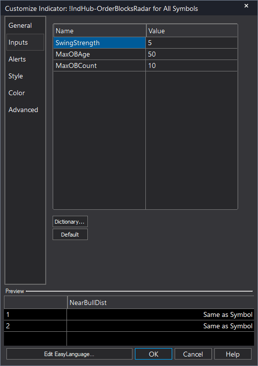The height and width of the screenshot is (366, 258).
Task: Cancel the indicator customization
Action: click(193, 354)
